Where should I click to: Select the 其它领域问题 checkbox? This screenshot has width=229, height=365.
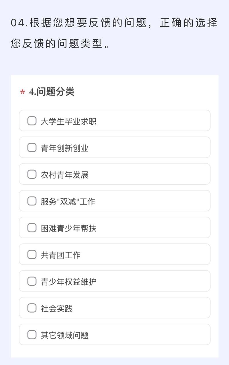32,335
